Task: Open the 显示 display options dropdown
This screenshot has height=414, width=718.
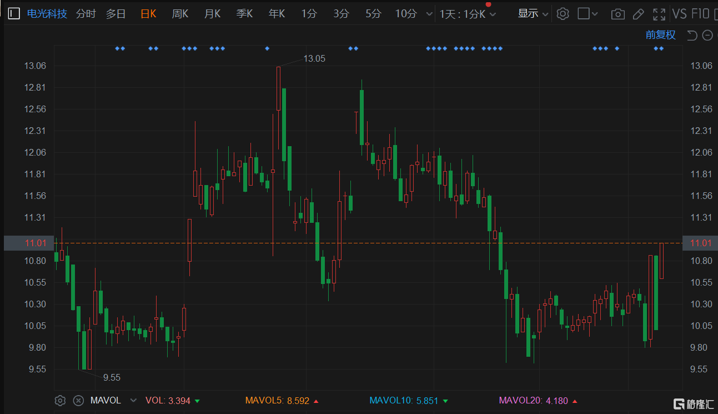Action: coord(532,13)
